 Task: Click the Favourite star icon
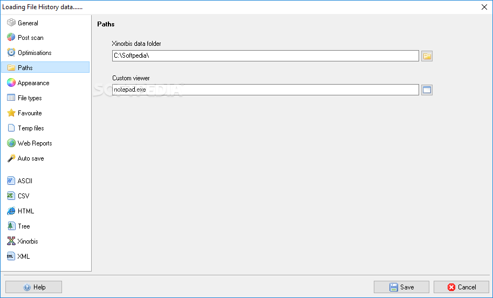(x=11, y=113)
